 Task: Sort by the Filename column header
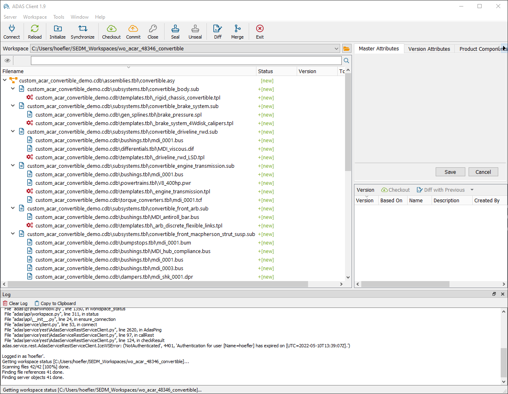pos(128,71)
